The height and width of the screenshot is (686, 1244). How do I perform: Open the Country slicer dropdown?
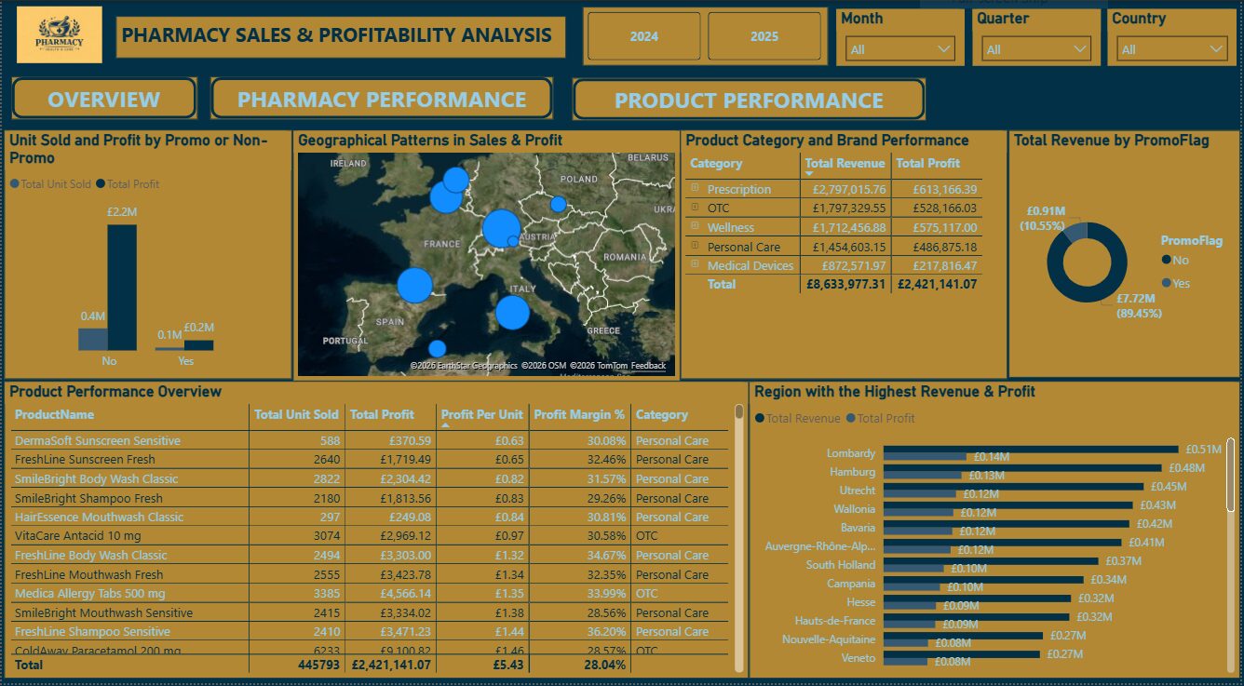coord(1215,48)
